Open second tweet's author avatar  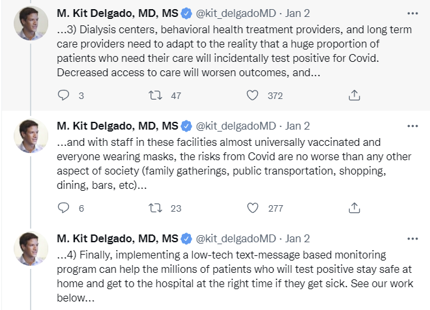[x=31, y=136]
